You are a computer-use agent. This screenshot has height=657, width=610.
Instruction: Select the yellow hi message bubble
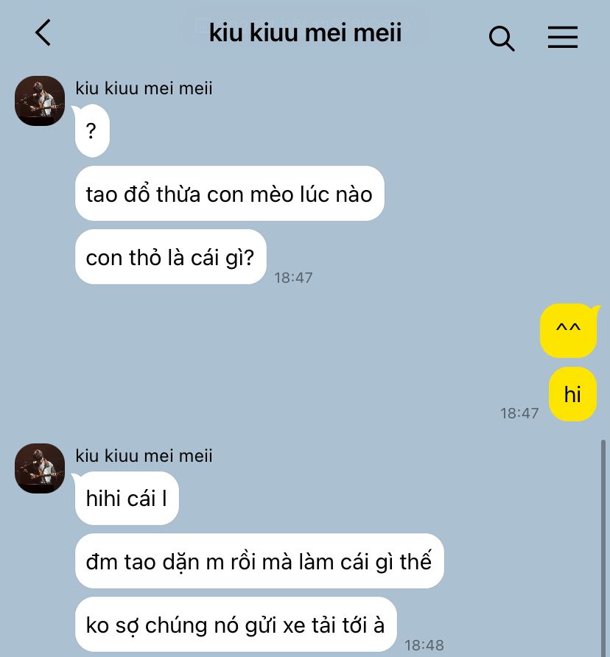pyautogui.click(x=572, y=394)
